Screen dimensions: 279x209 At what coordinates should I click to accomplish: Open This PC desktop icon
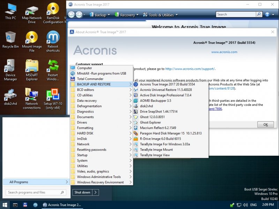tap(10, 11)
